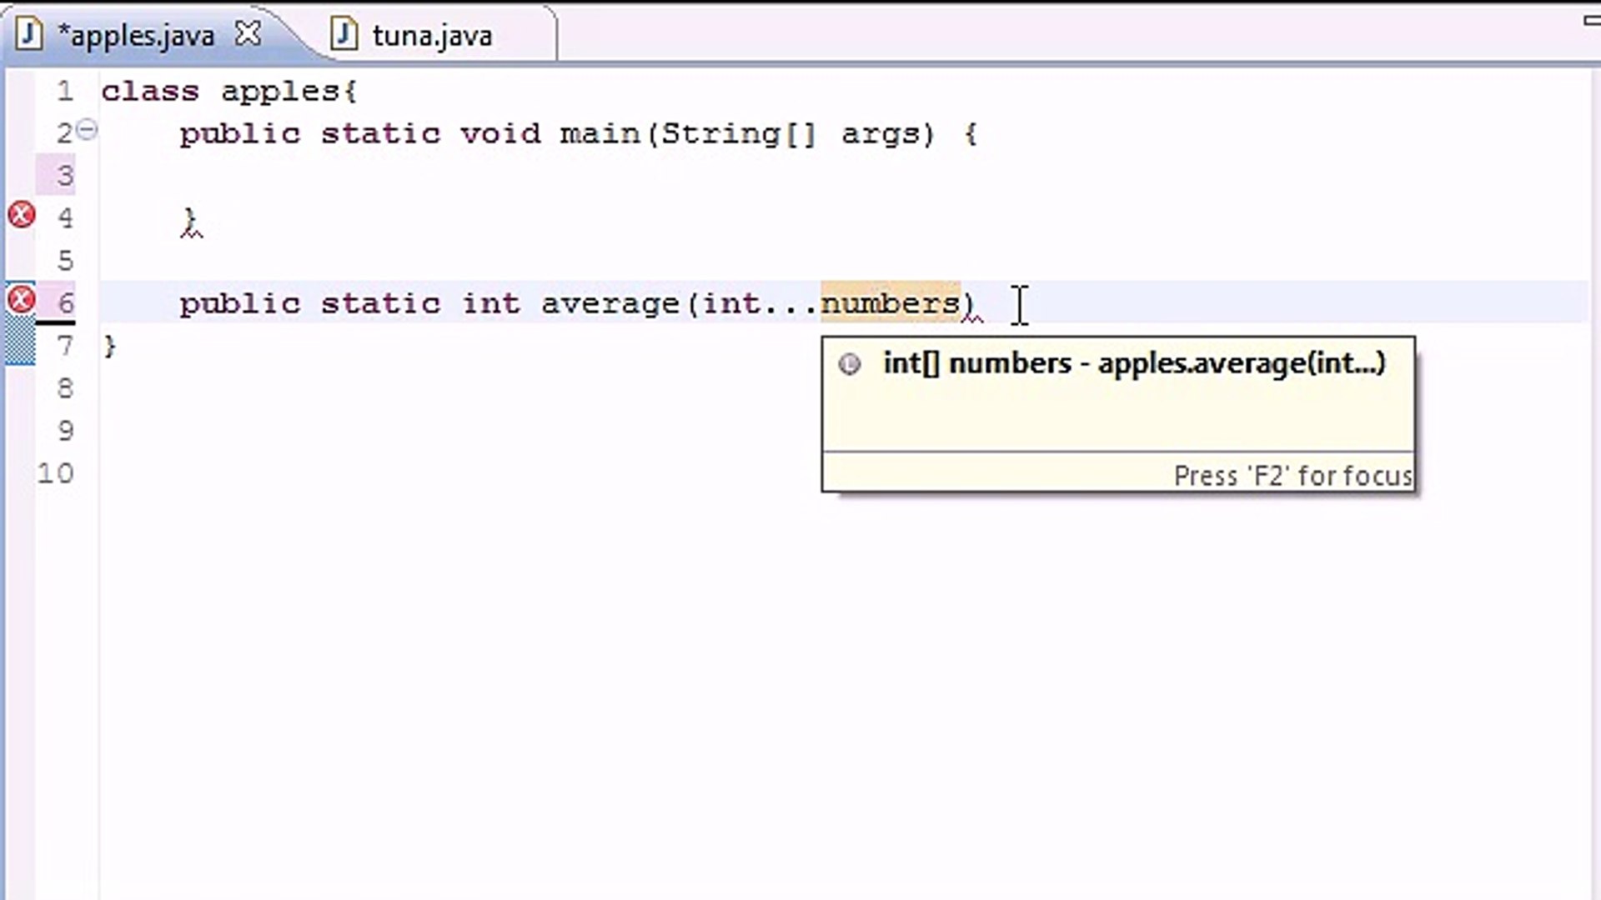Click line number 10 in the gutter
The width and height of the screenshot is (1601, 900).
(x=56, y=473)
